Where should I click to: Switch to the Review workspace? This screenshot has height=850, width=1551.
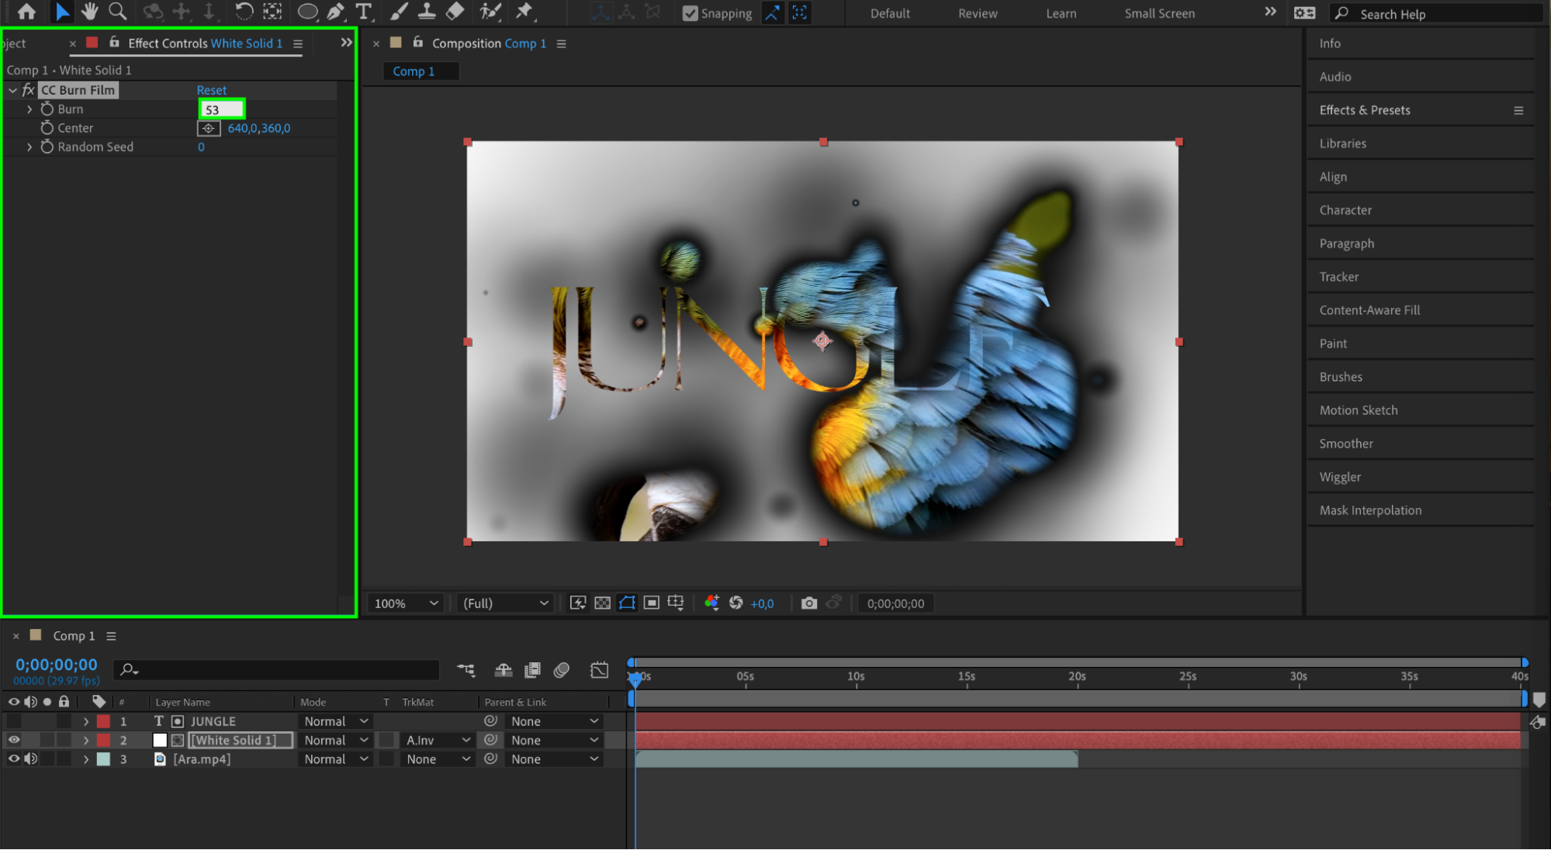977,13
